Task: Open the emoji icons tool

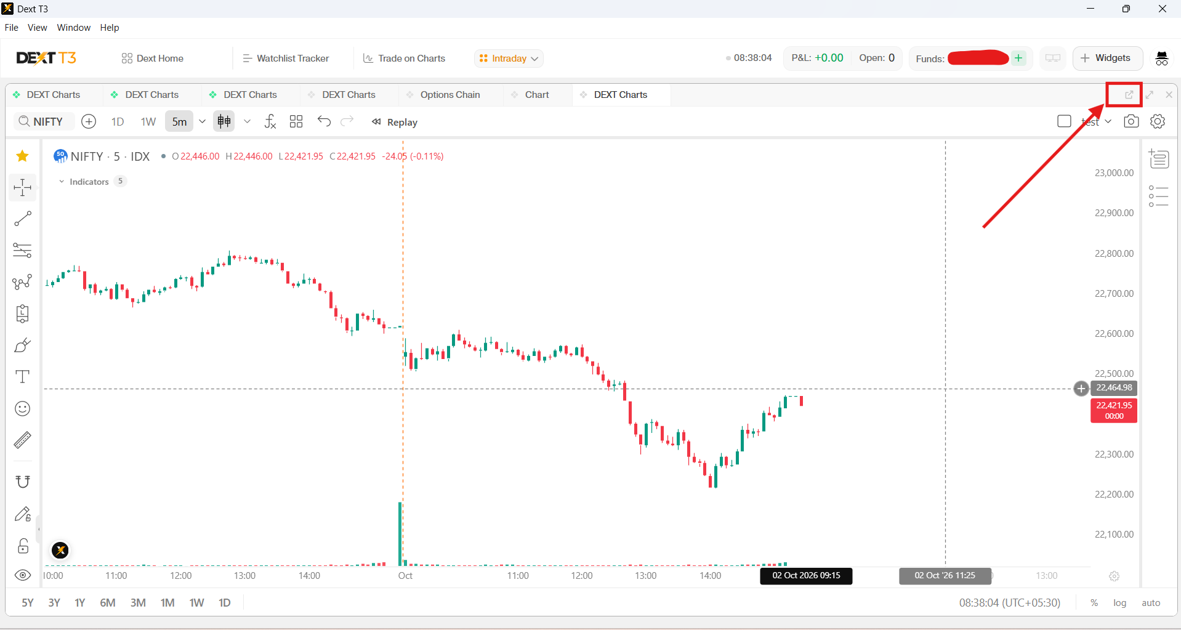Action: click(x=23, y=408)
